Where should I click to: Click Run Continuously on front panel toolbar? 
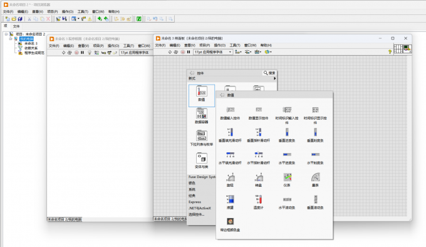[176, 52]
